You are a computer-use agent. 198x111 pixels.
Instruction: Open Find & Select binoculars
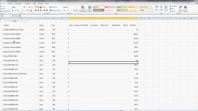[x=185, y=9]
